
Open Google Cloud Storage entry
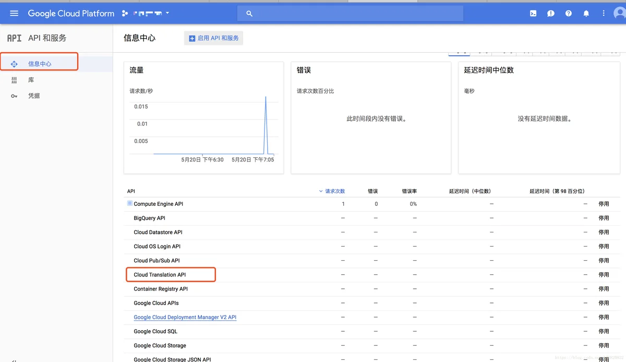[160, 345]
